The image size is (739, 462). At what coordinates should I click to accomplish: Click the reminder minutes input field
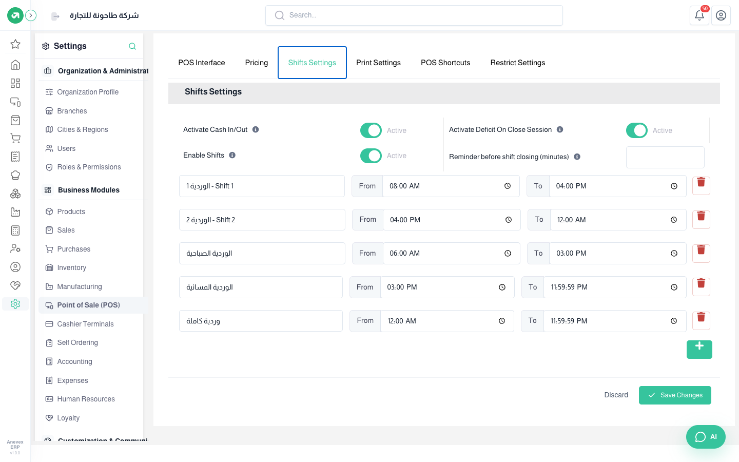[665, 157]
